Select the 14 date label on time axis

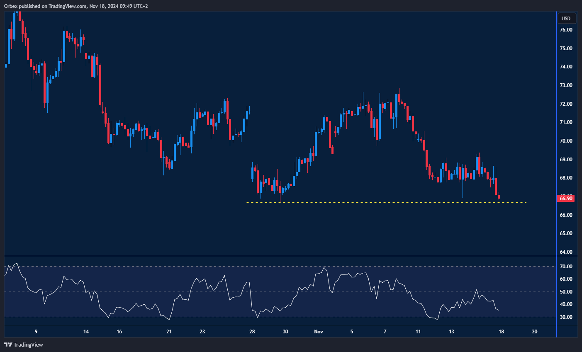click(x=86, y=332)
